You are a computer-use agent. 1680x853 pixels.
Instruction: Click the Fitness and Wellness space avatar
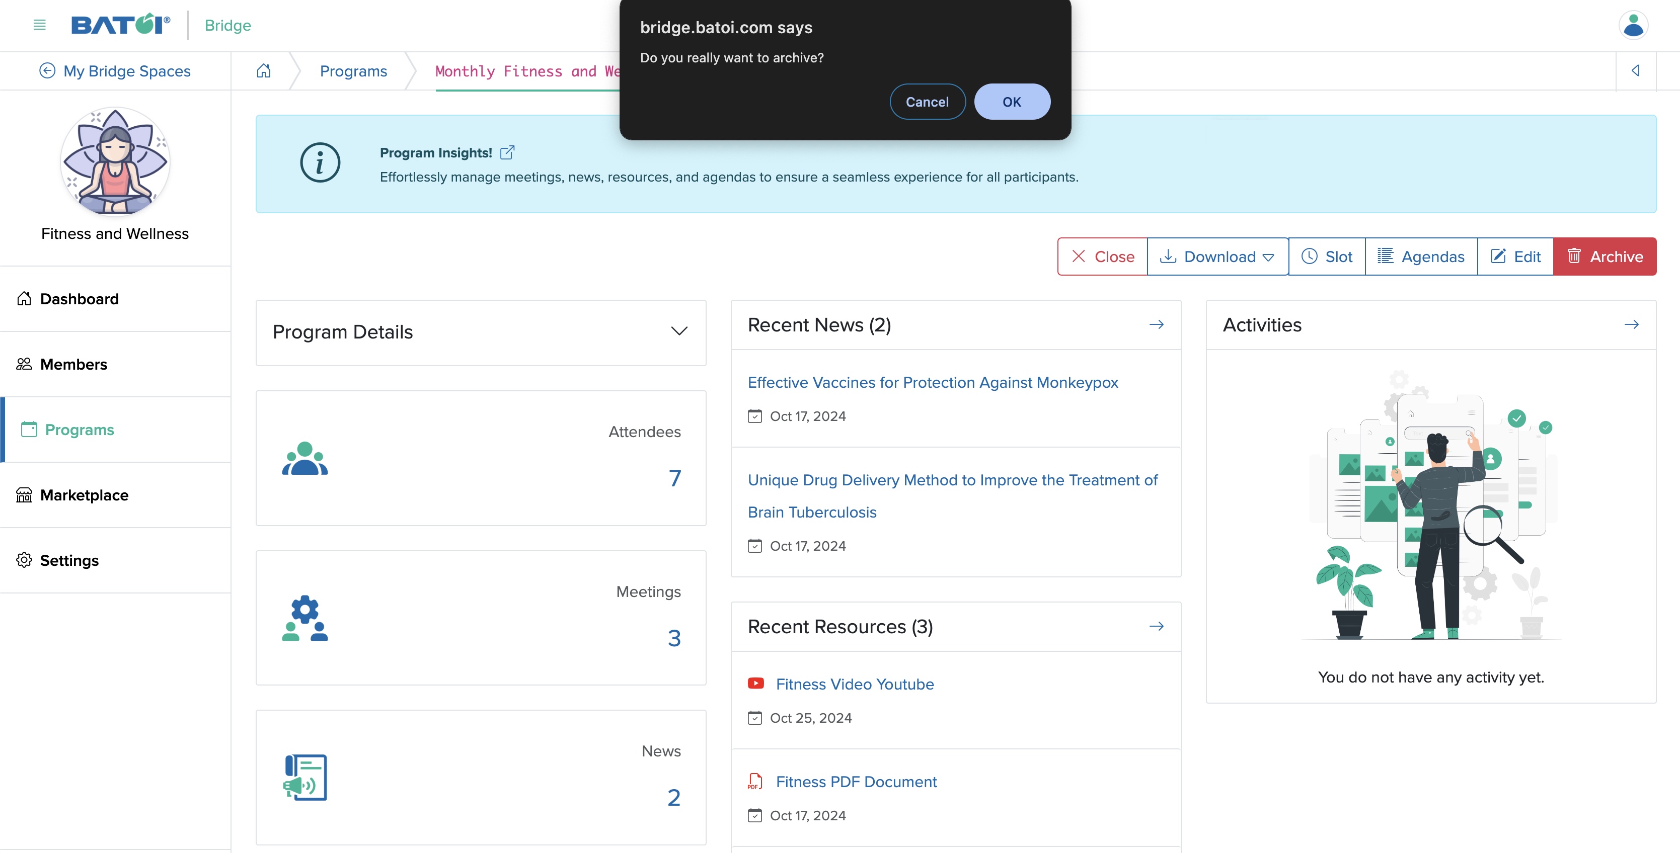(115, 161)
